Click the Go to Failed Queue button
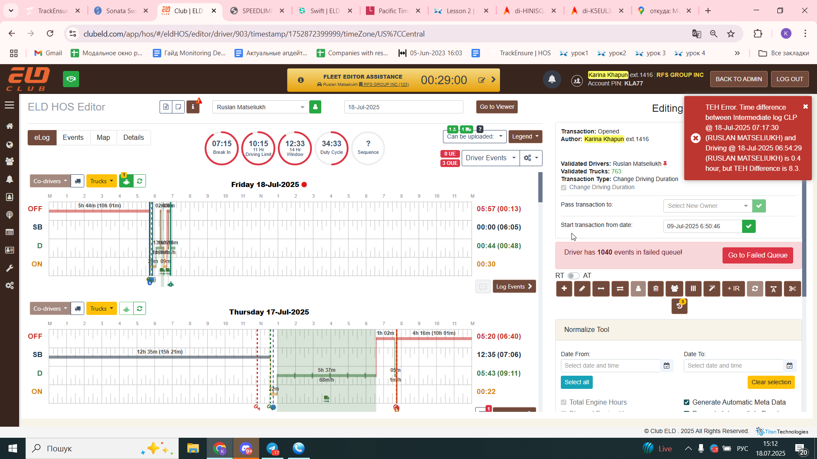 [758, 255]
